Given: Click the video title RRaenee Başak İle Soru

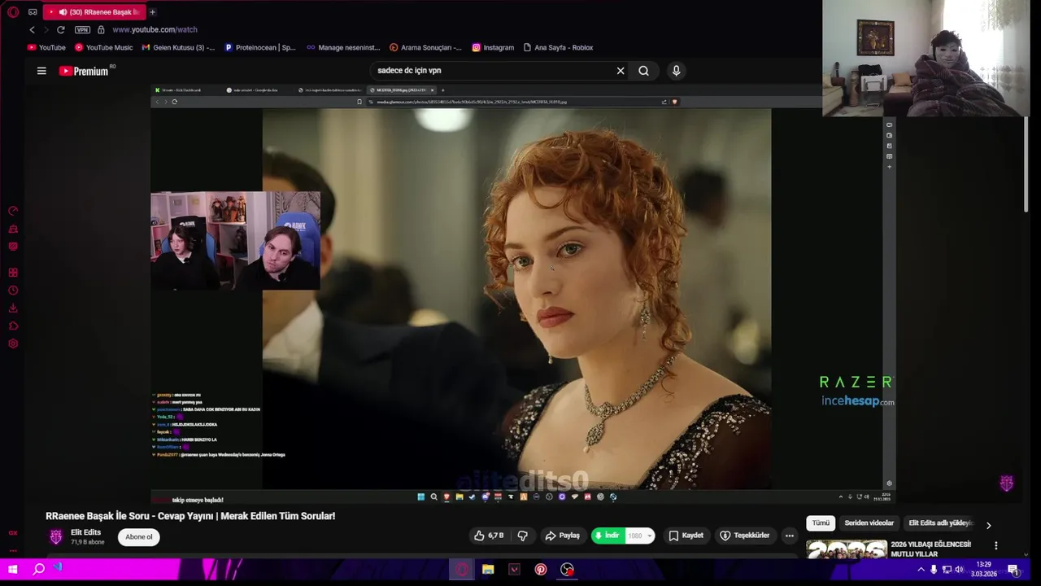Looking at the screenshot, I should (190, 516).
